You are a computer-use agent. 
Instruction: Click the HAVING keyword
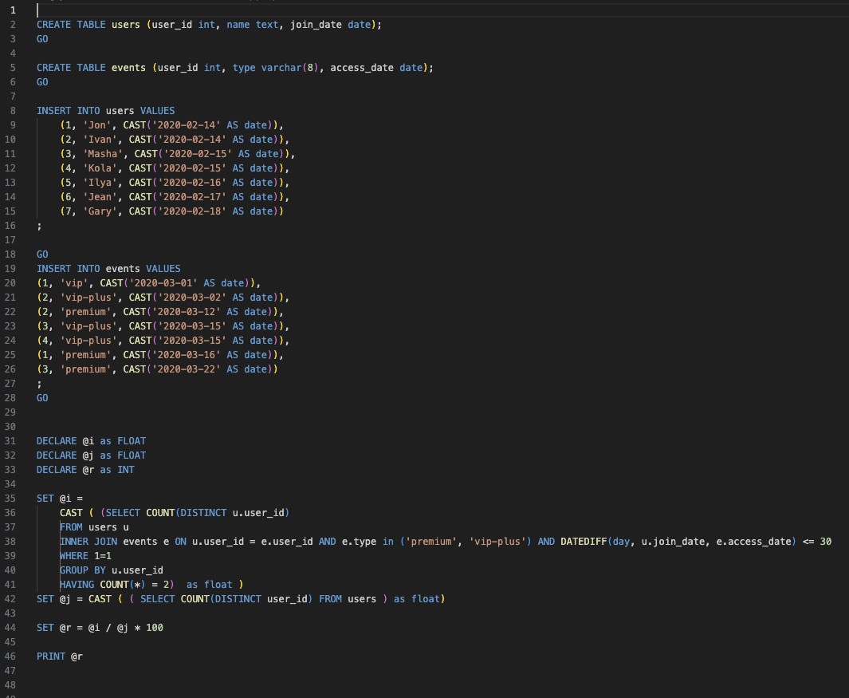pos(77,585)
